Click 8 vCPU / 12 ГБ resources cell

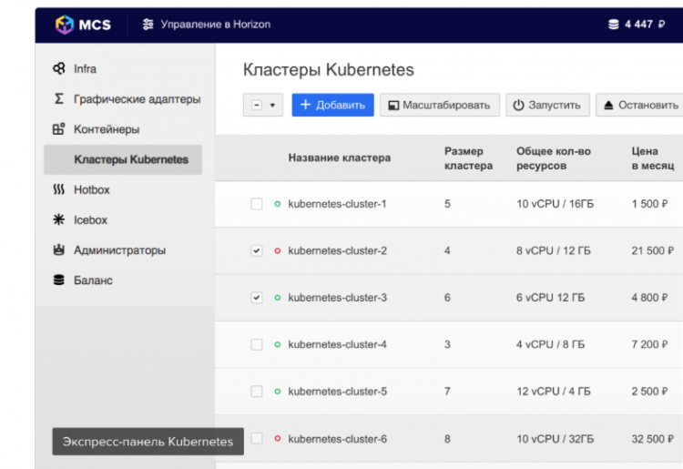(554, 250)
